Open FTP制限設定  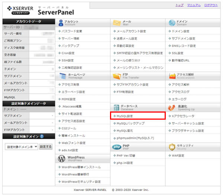pos(125,92)
